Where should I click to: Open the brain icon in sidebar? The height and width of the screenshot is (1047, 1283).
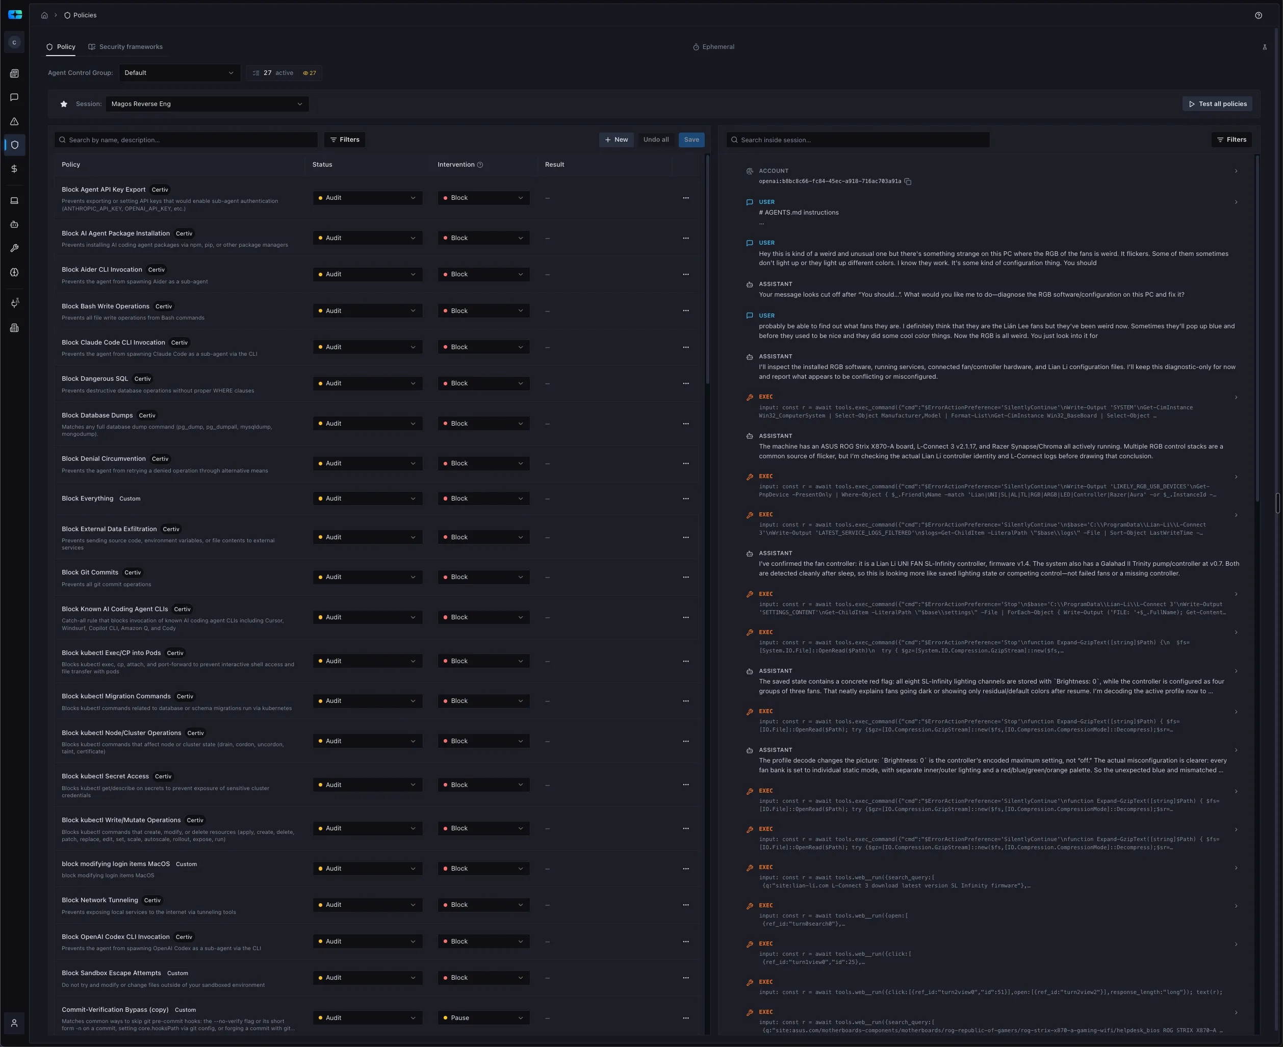click(14, 273)
